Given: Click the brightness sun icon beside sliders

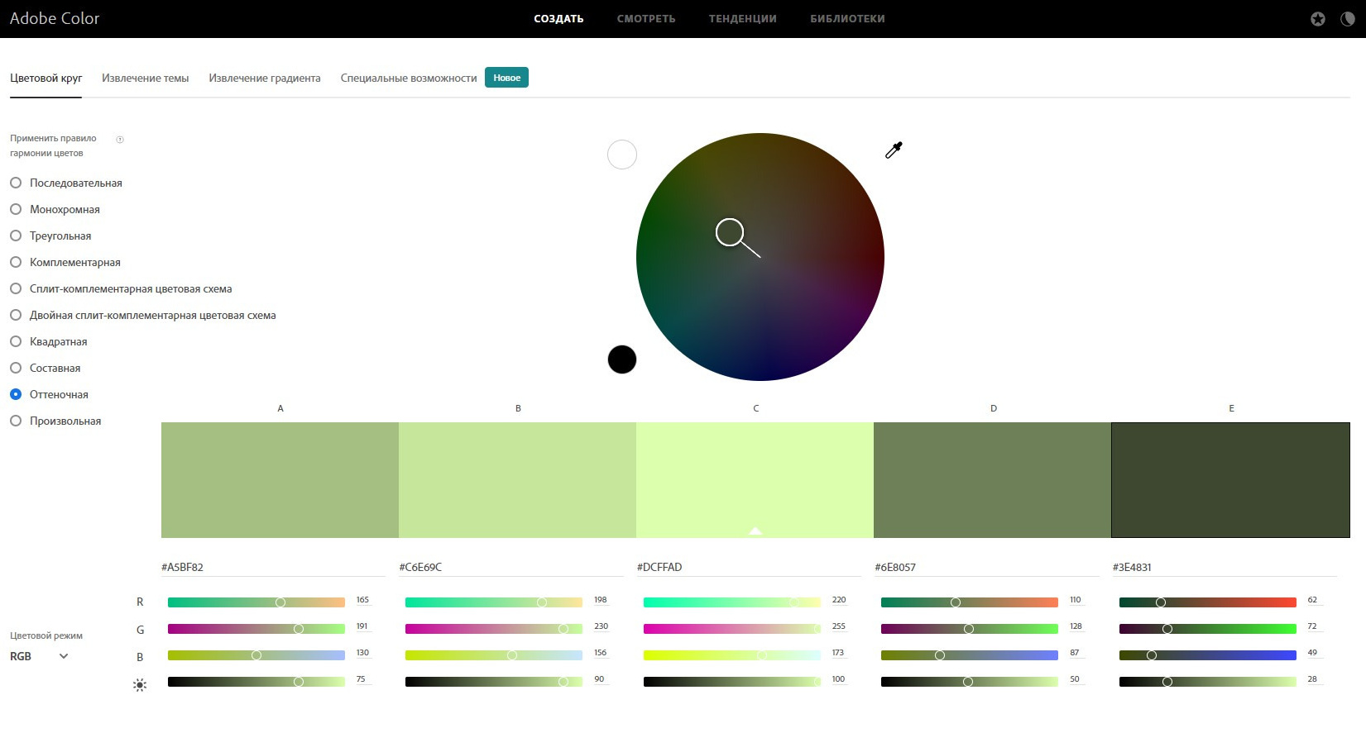Looking at the screenshot, I should click(x=140, y=685).
